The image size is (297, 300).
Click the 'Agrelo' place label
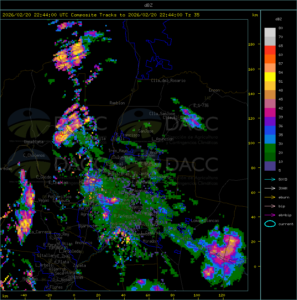[x=87, y=214]
